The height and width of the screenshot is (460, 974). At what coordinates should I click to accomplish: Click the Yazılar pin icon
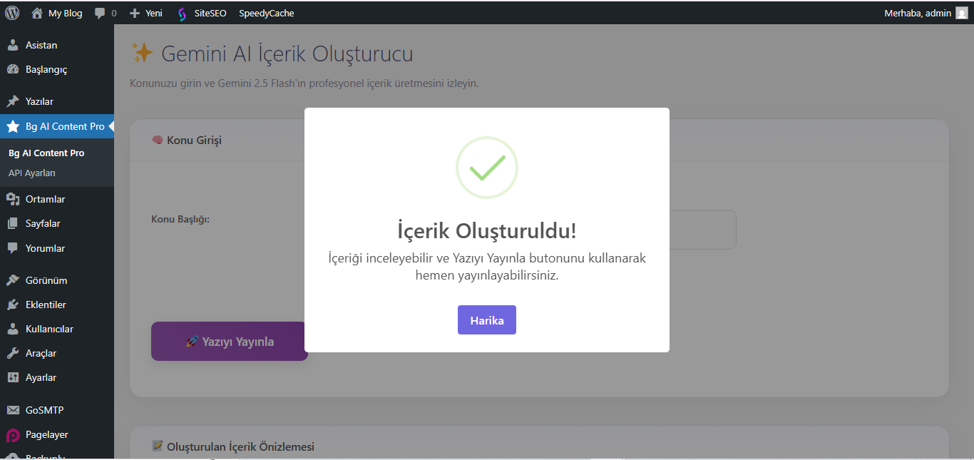pos(13,101)
